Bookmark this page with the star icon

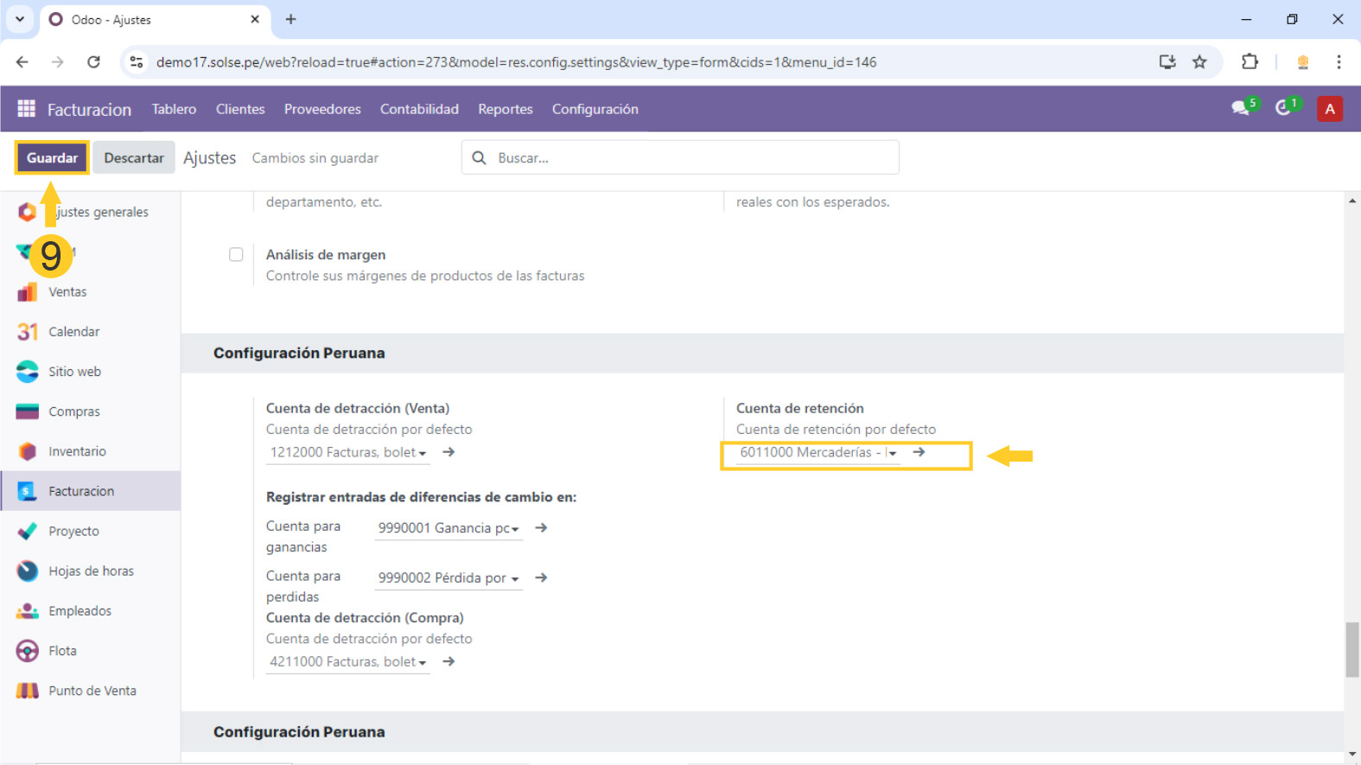click(1199, 62)
